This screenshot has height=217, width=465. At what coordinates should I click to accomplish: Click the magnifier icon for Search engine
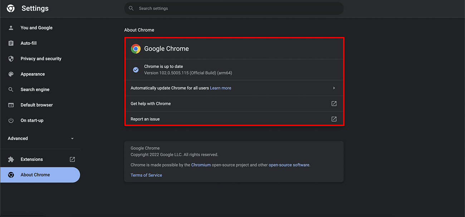click(11, 89)
